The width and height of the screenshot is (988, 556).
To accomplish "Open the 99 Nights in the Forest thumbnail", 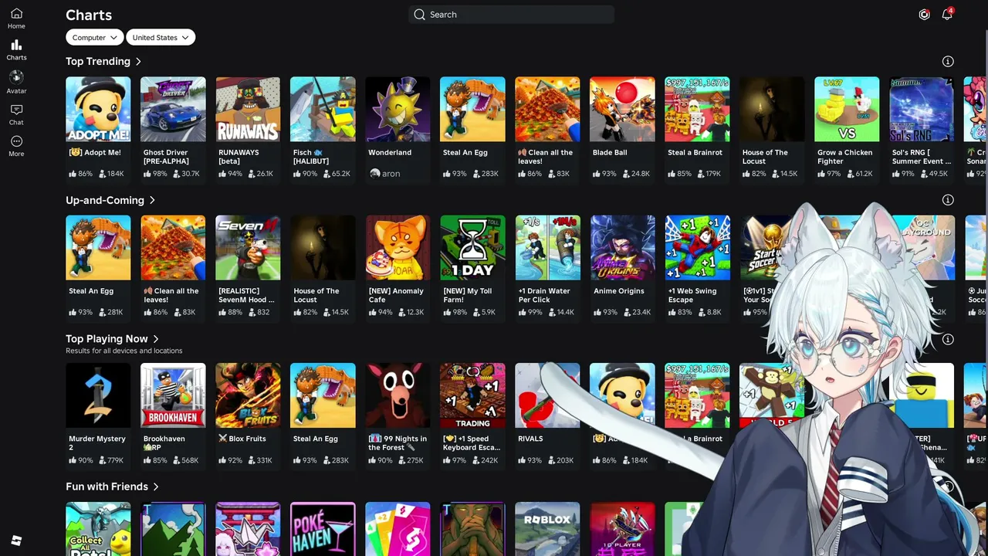I will 398,395.
